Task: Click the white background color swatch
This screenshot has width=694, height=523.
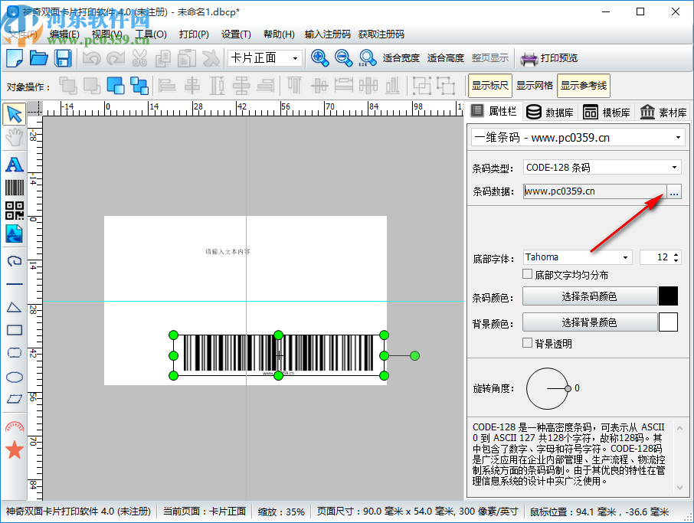Action: click(x=668, y=322)
